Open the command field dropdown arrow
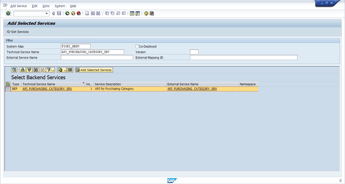Viewport: 345px width, 184px height. [47, 14]
